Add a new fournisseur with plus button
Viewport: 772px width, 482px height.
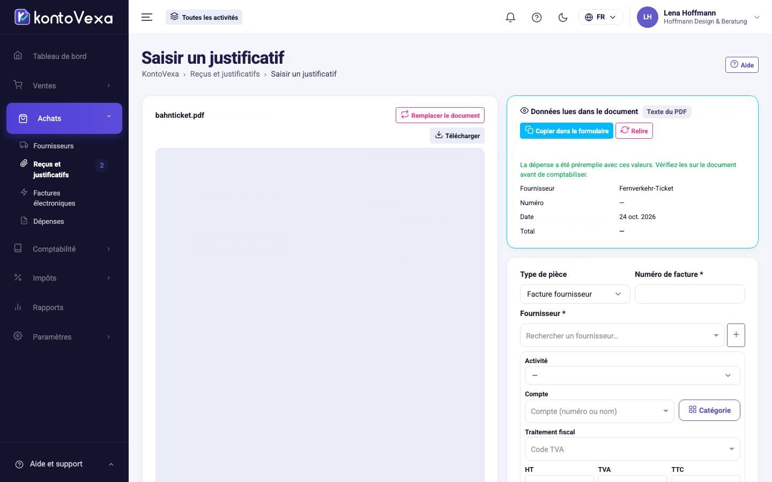point(736,335)
